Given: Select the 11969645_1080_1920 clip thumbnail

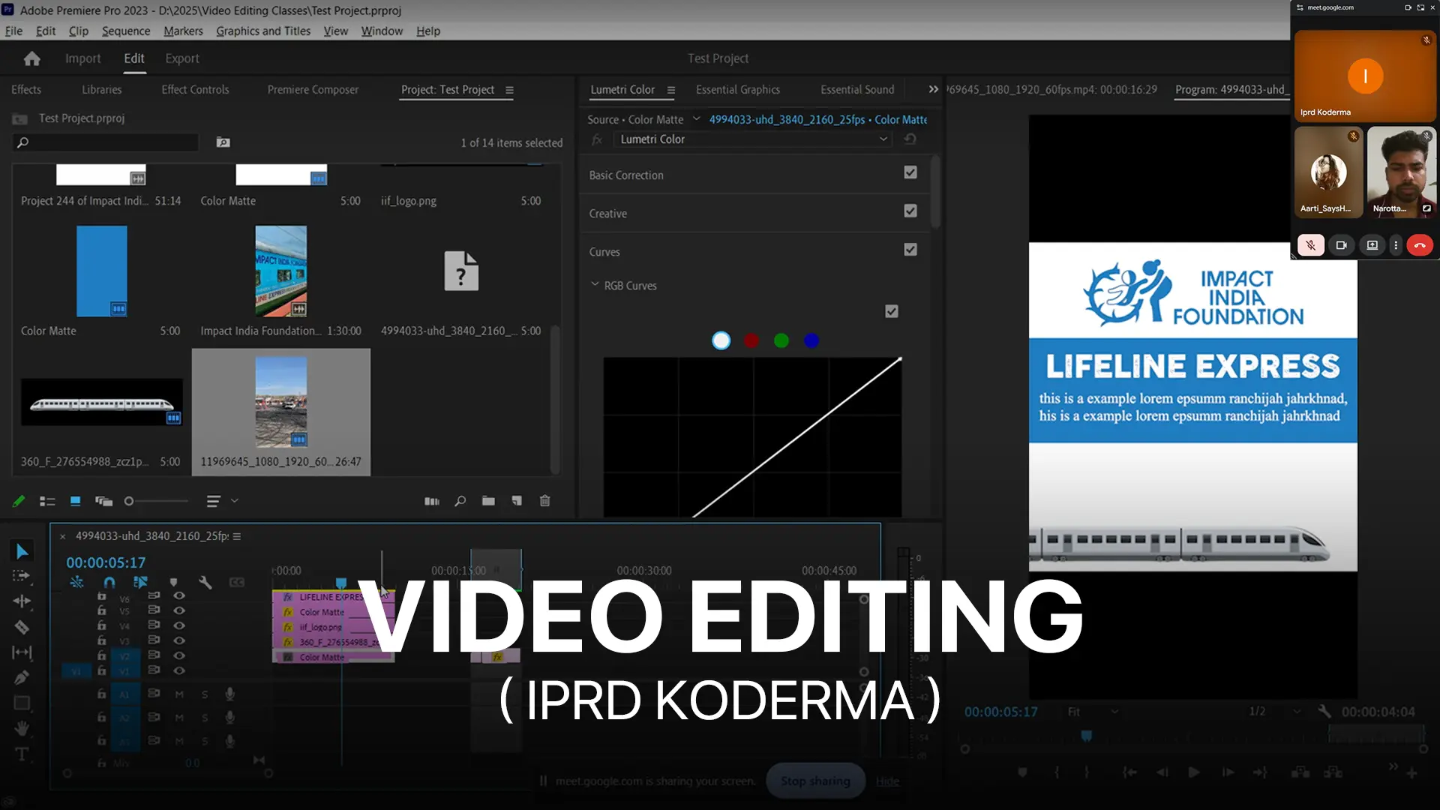Looking at the screenshot, I should (x=281, y=402).
